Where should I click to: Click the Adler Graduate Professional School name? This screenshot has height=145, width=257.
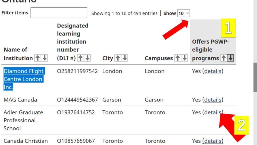23,120
